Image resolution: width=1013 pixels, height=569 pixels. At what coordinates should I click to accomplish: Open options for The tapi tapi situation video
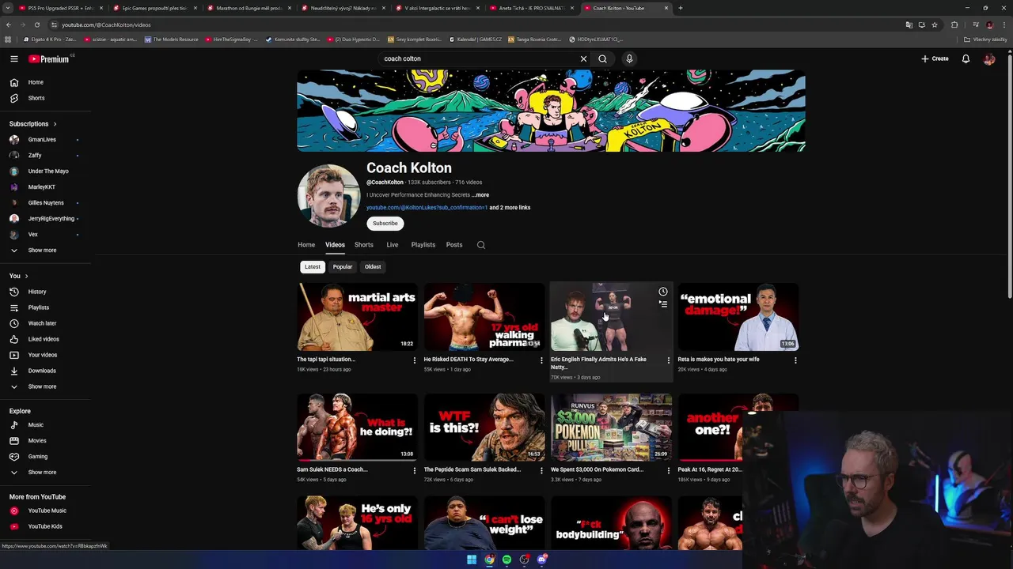point(414,360)
